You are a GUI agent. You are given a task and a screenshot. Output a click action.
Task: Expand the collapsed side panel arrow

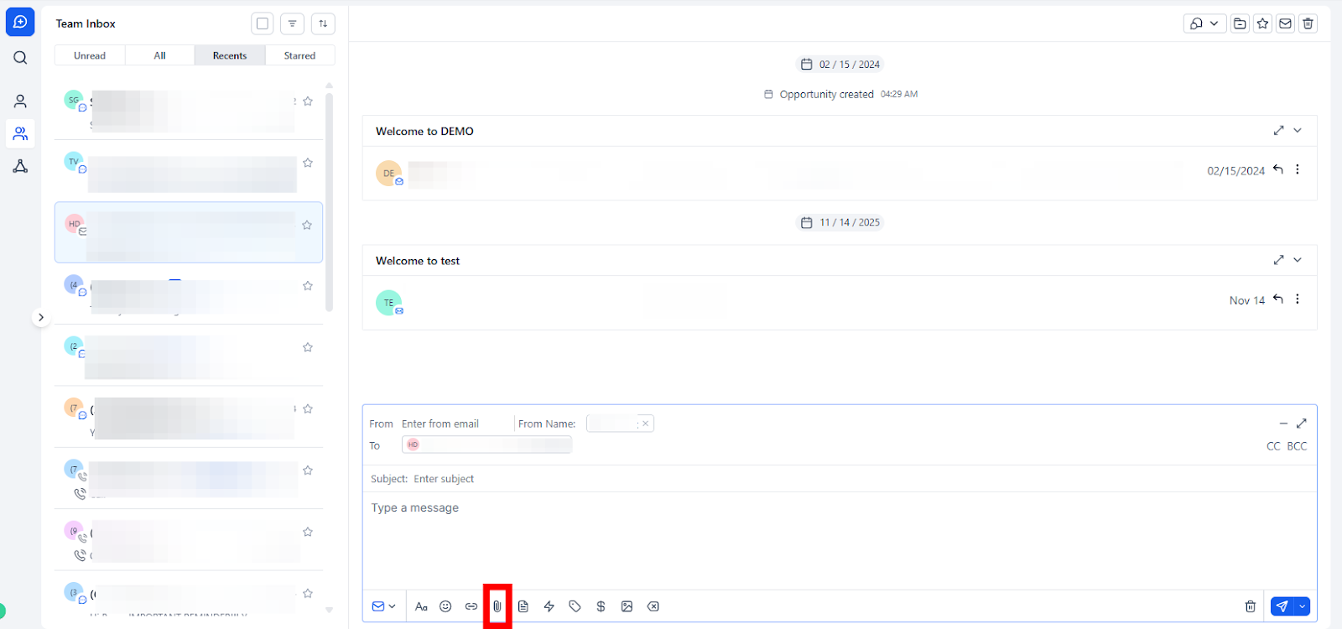pos(40,317)
